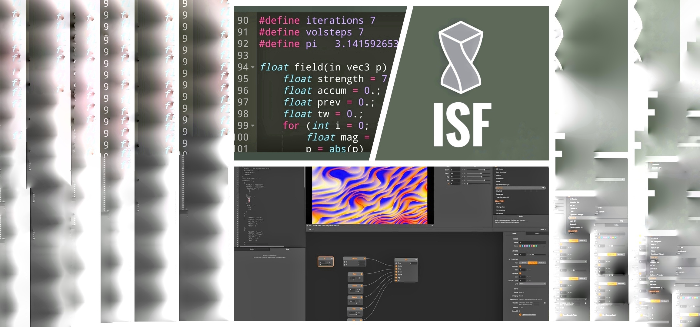The width and height of the screenshot is (700, 327).
Task: Open the viewer settings gear icon
Action: coord(432,225)
